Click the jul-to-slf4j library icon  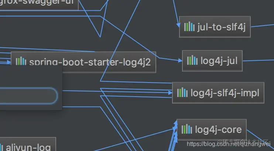189,27
